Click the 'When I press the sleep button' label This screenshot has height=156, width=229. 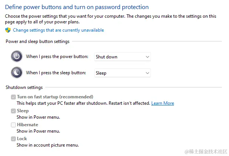(56, 73)
